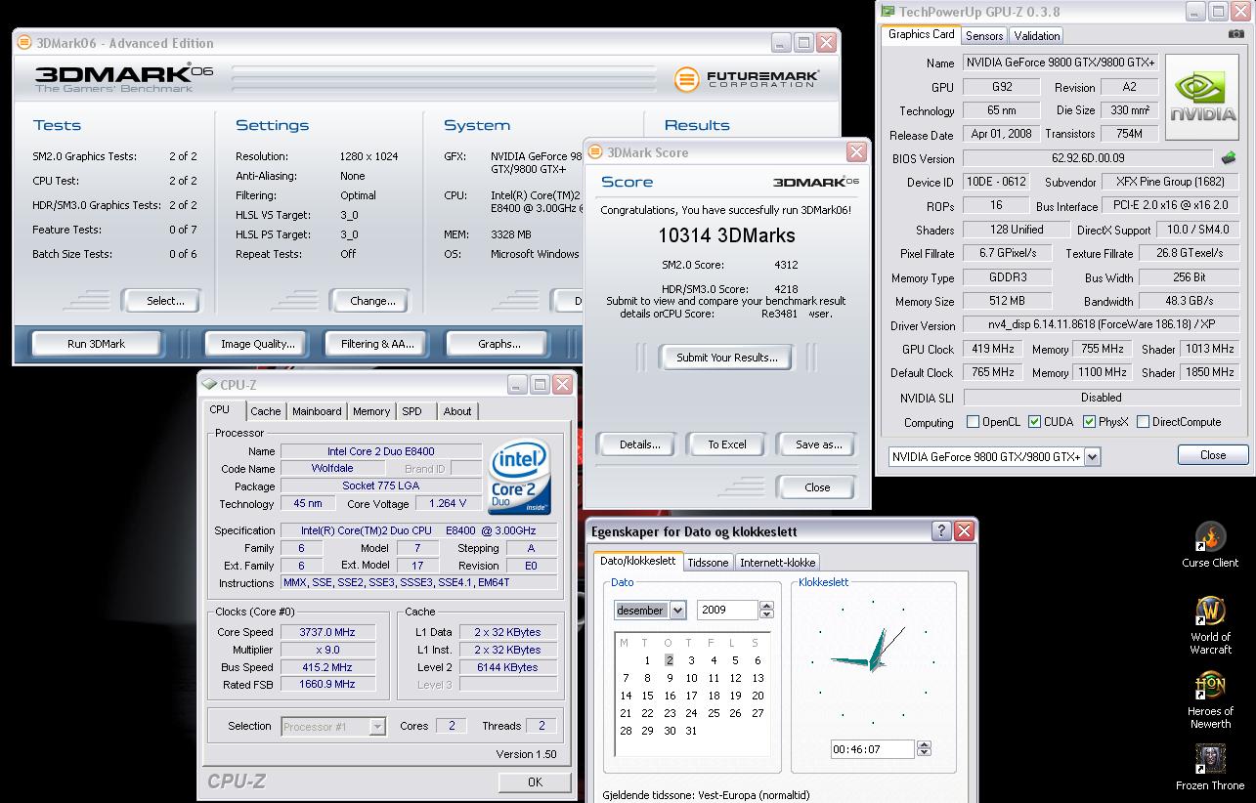Switch to the Internett-klokke tab
The height and width of the screenshot is (803, 1256).
point(777,562)
